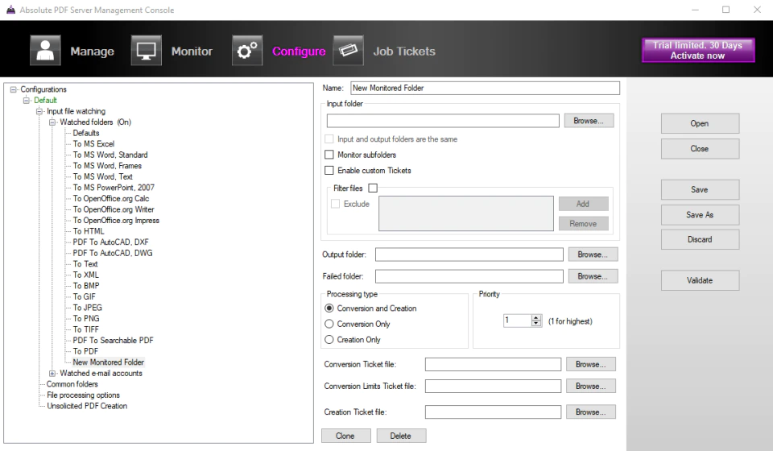Image resolution: width=773 pixels, height=451 pixels.
Task: Browse for the Input folder
Action: (x=589, y=121)
